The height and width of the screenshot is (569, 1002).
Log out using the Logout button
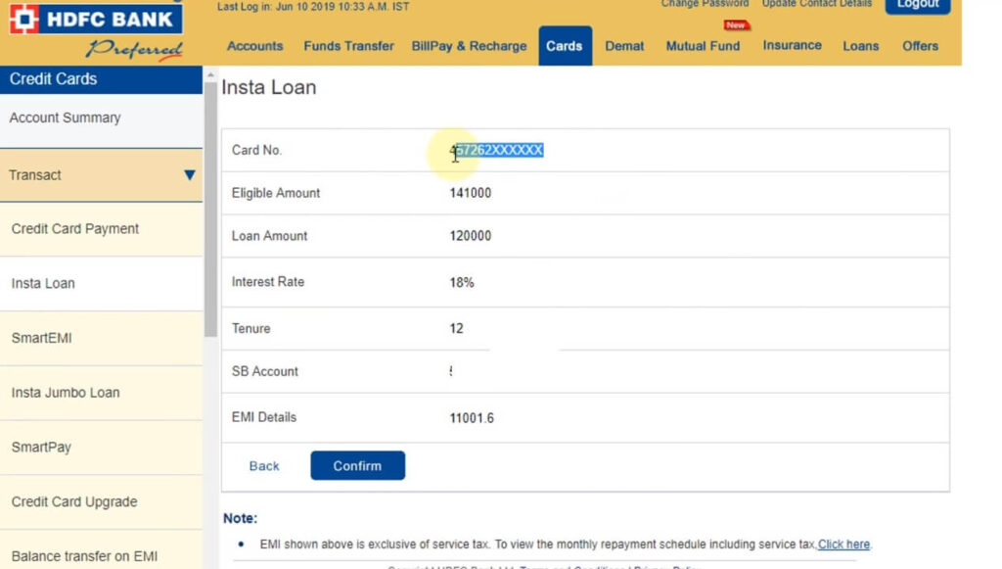coord(918,5)
